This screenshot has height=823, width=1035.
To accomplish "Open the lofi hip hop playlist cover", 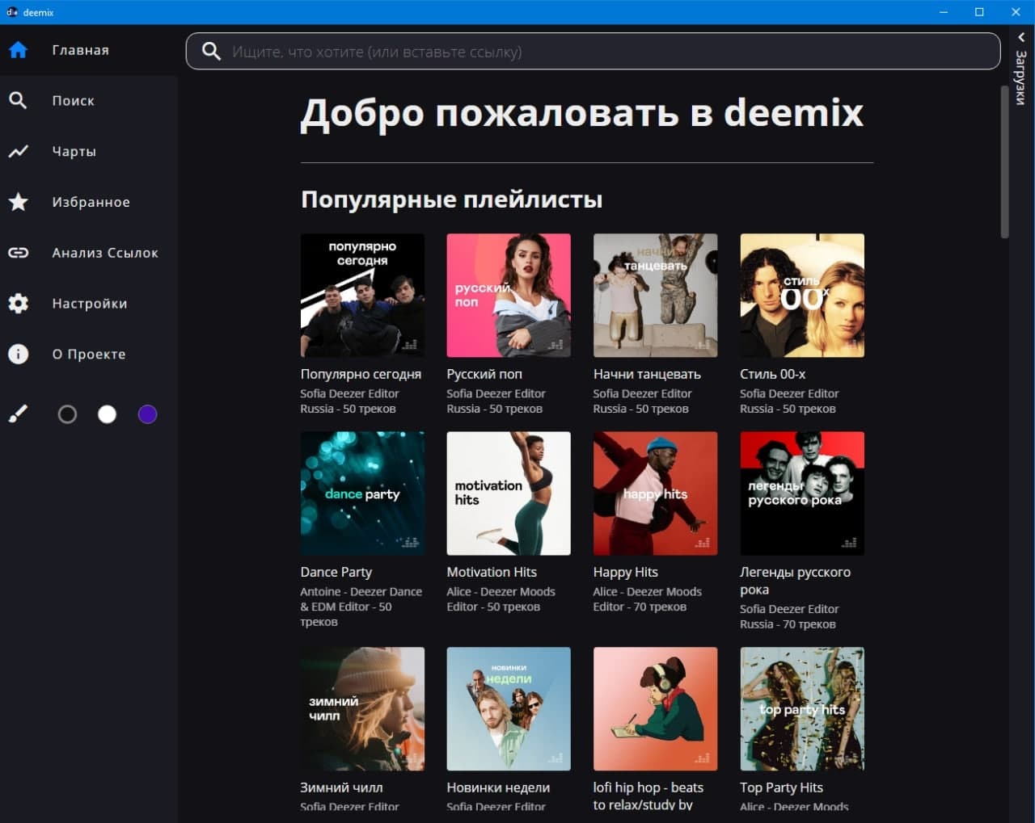I will coord(655,709).
